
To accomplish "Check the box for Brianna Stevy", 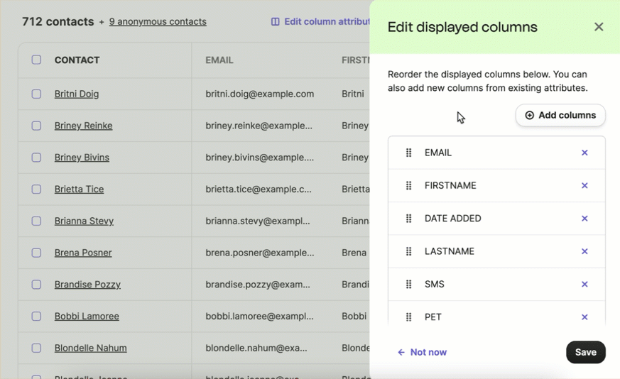I will click(x=36, y=221).
